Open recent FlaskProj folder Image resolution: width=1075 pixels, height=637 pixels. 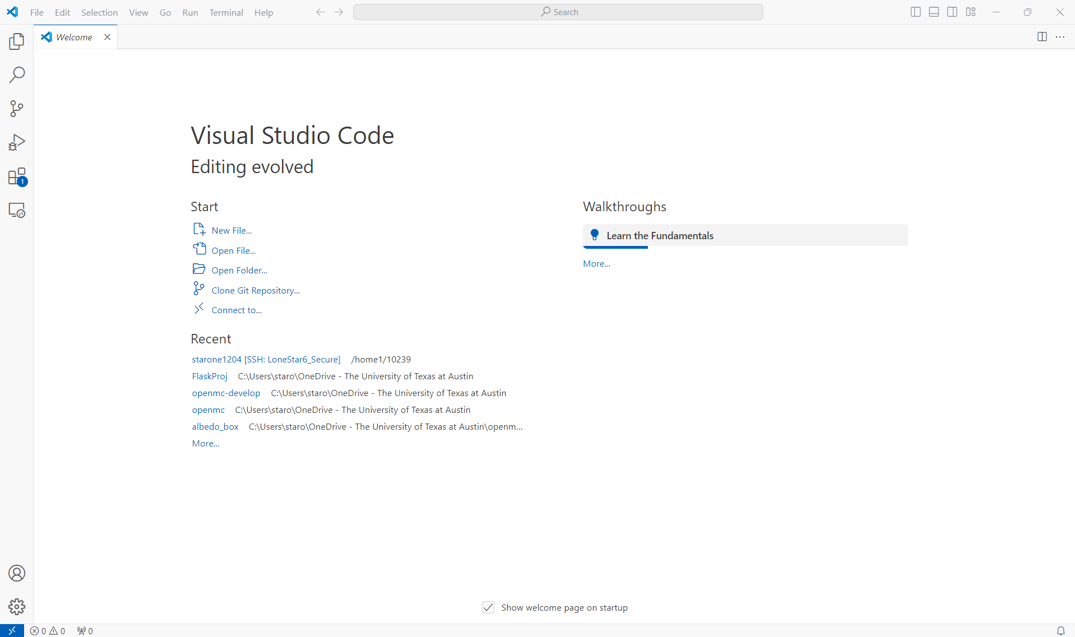210,376
